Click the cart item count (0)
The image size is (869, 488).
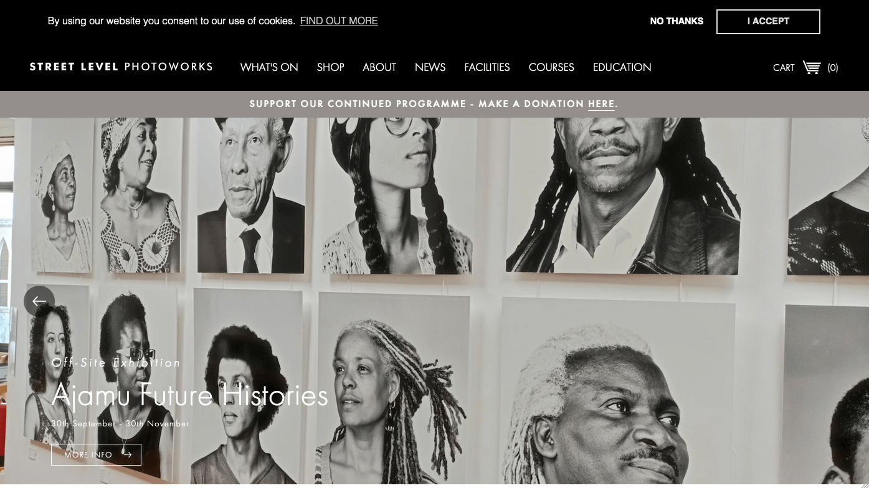(x=833, y=68)
